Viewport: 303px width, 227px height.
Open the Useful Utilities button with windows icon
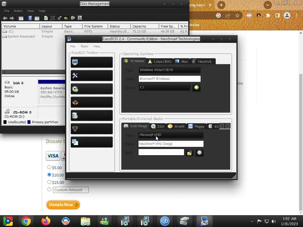(92, 142)
